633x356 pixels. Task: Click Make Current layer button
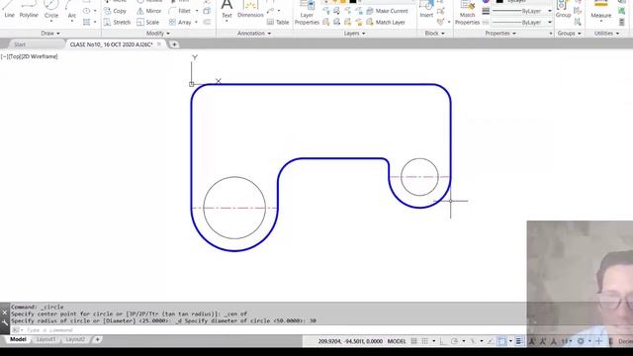pos(387,11)
